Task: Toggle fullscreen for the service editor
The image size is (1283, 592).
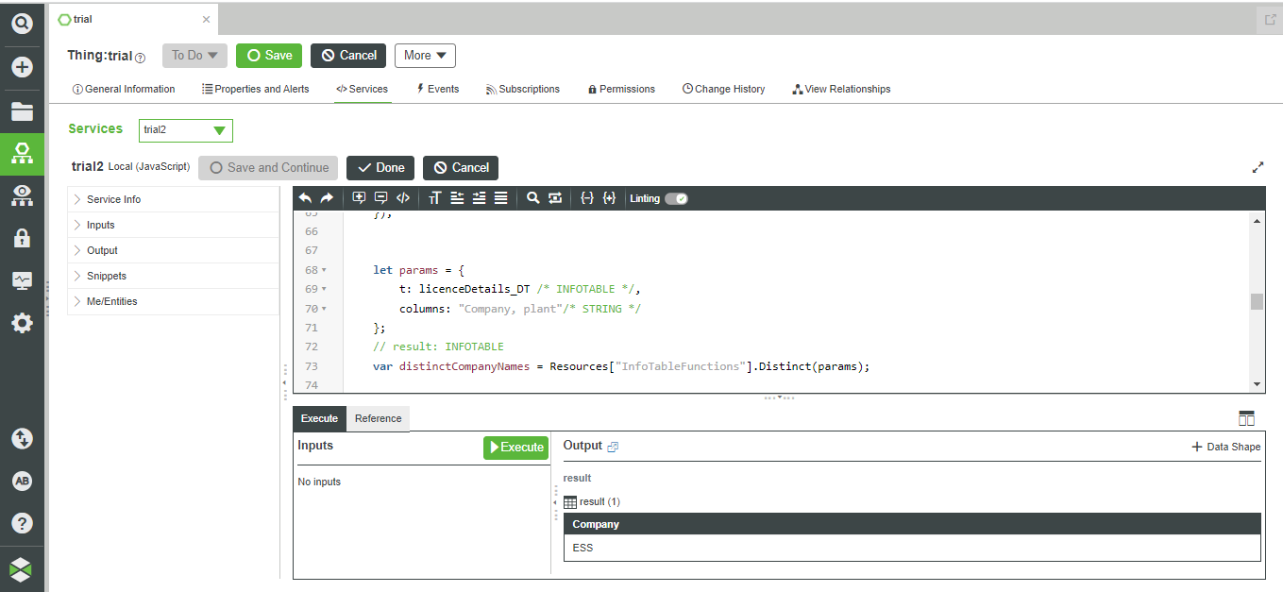Action: pyautogui.click(x=1258, y=166)
